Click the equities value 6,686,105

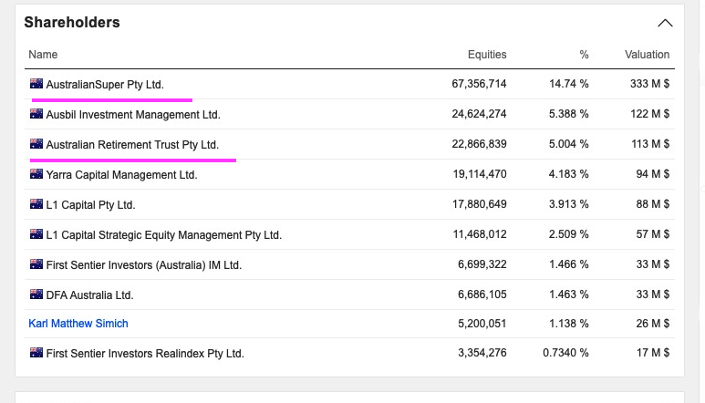(482, 294)
